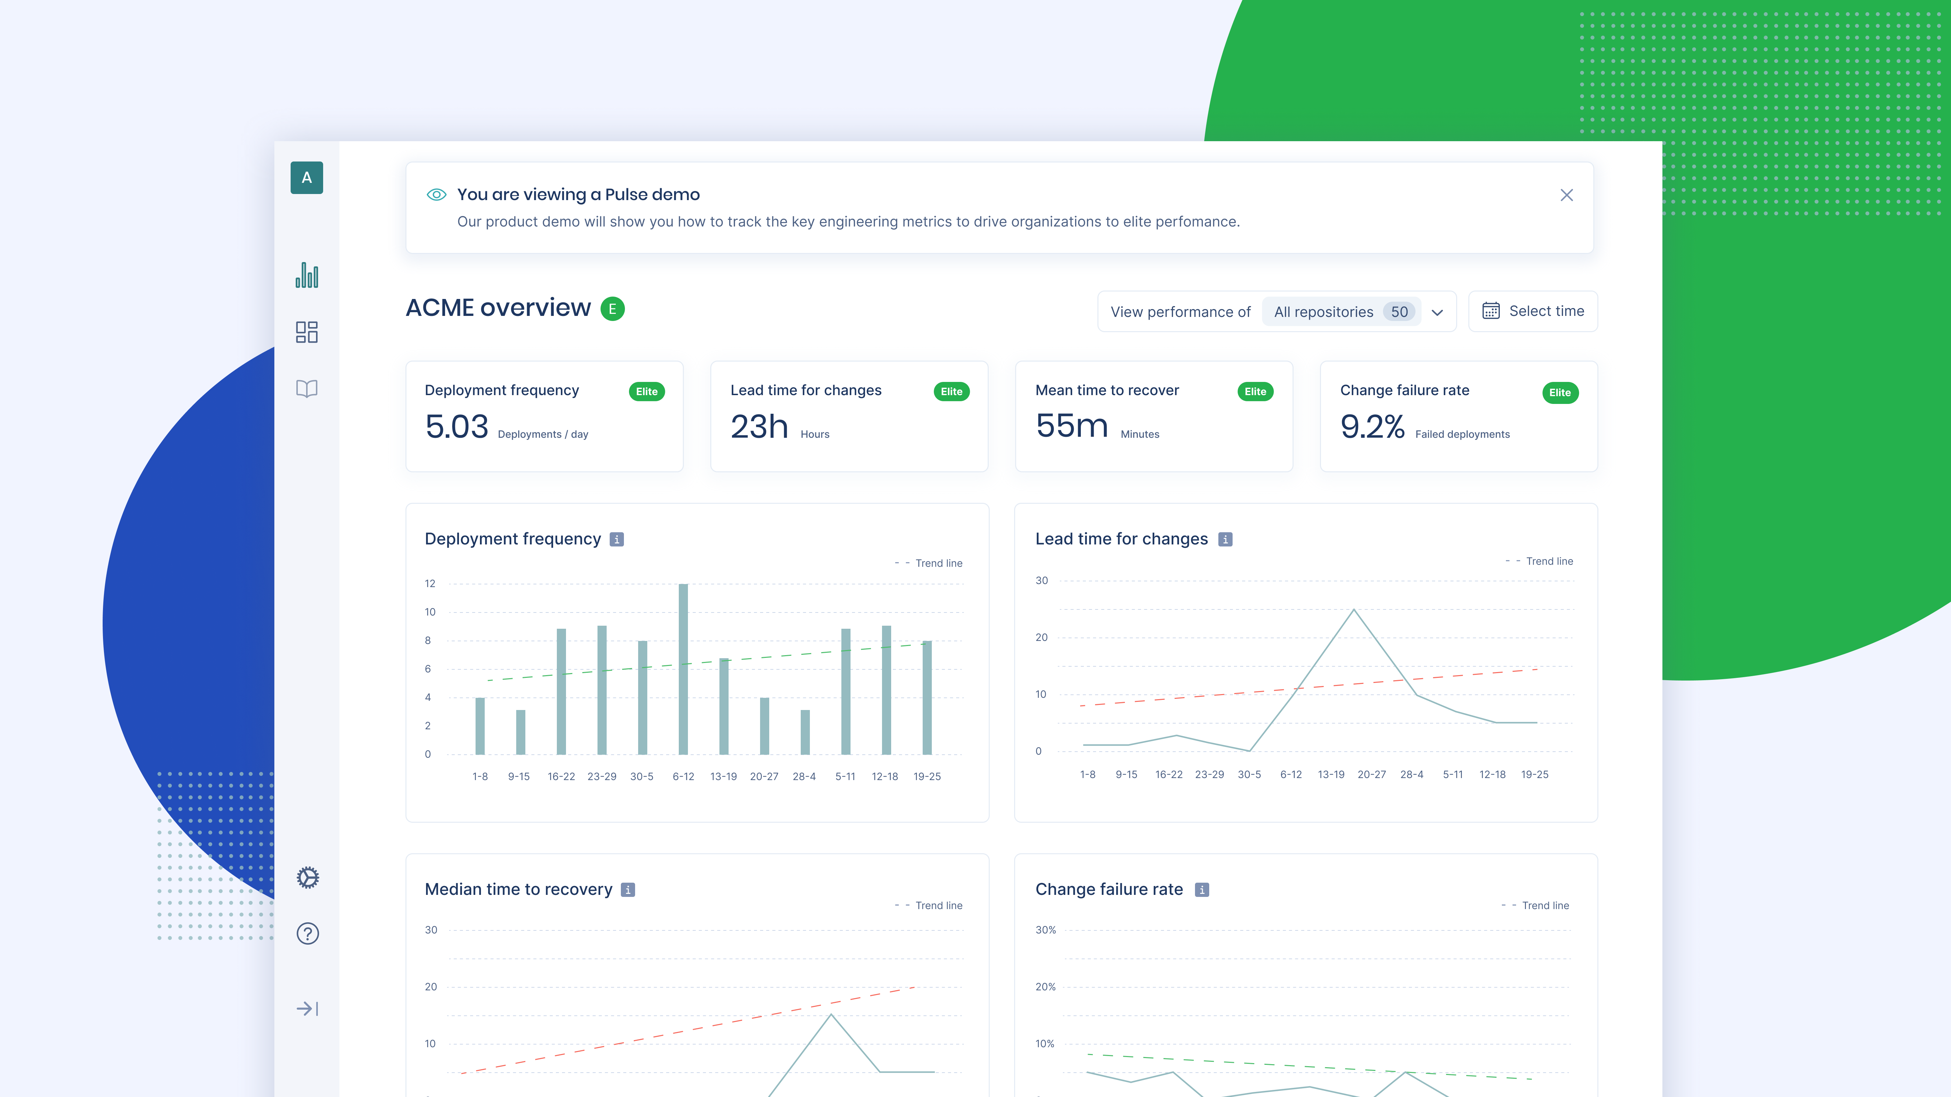The width and height of the screenshot is (1951, 1097).
Task: Expand sidebar with arrow icon
Action: tap(307, 1008)
